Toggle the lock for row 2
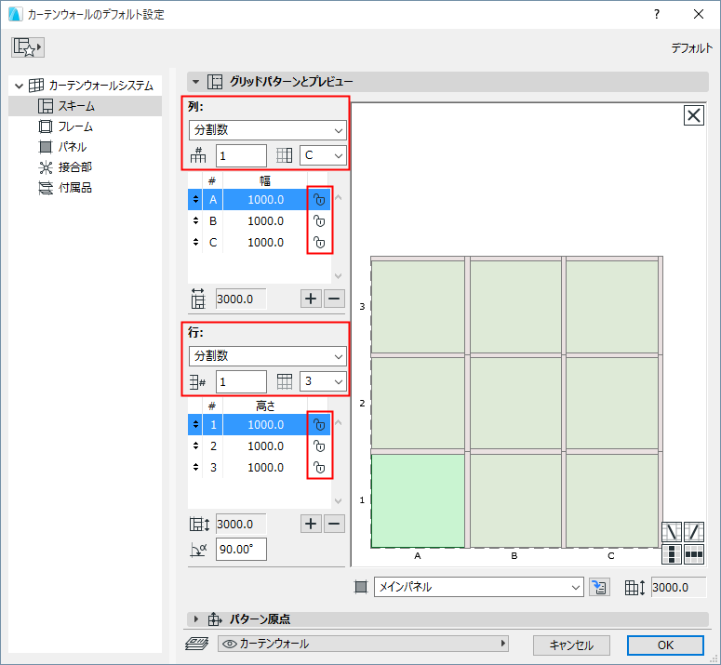 click(x=319, y=446)
